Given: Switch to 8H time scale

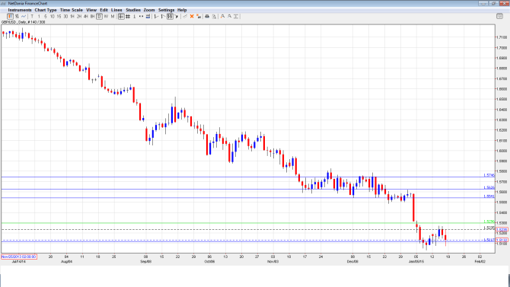Looking at the screenshot, I should (92, 16).
